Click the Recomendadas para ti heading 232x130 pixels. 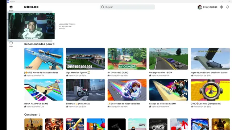(40, 44)
